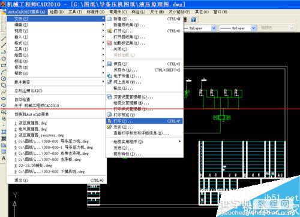Viewport: 300px width, 217px height.
Task: Select the Line tool in left toolbar
Action: click(4, 39)
